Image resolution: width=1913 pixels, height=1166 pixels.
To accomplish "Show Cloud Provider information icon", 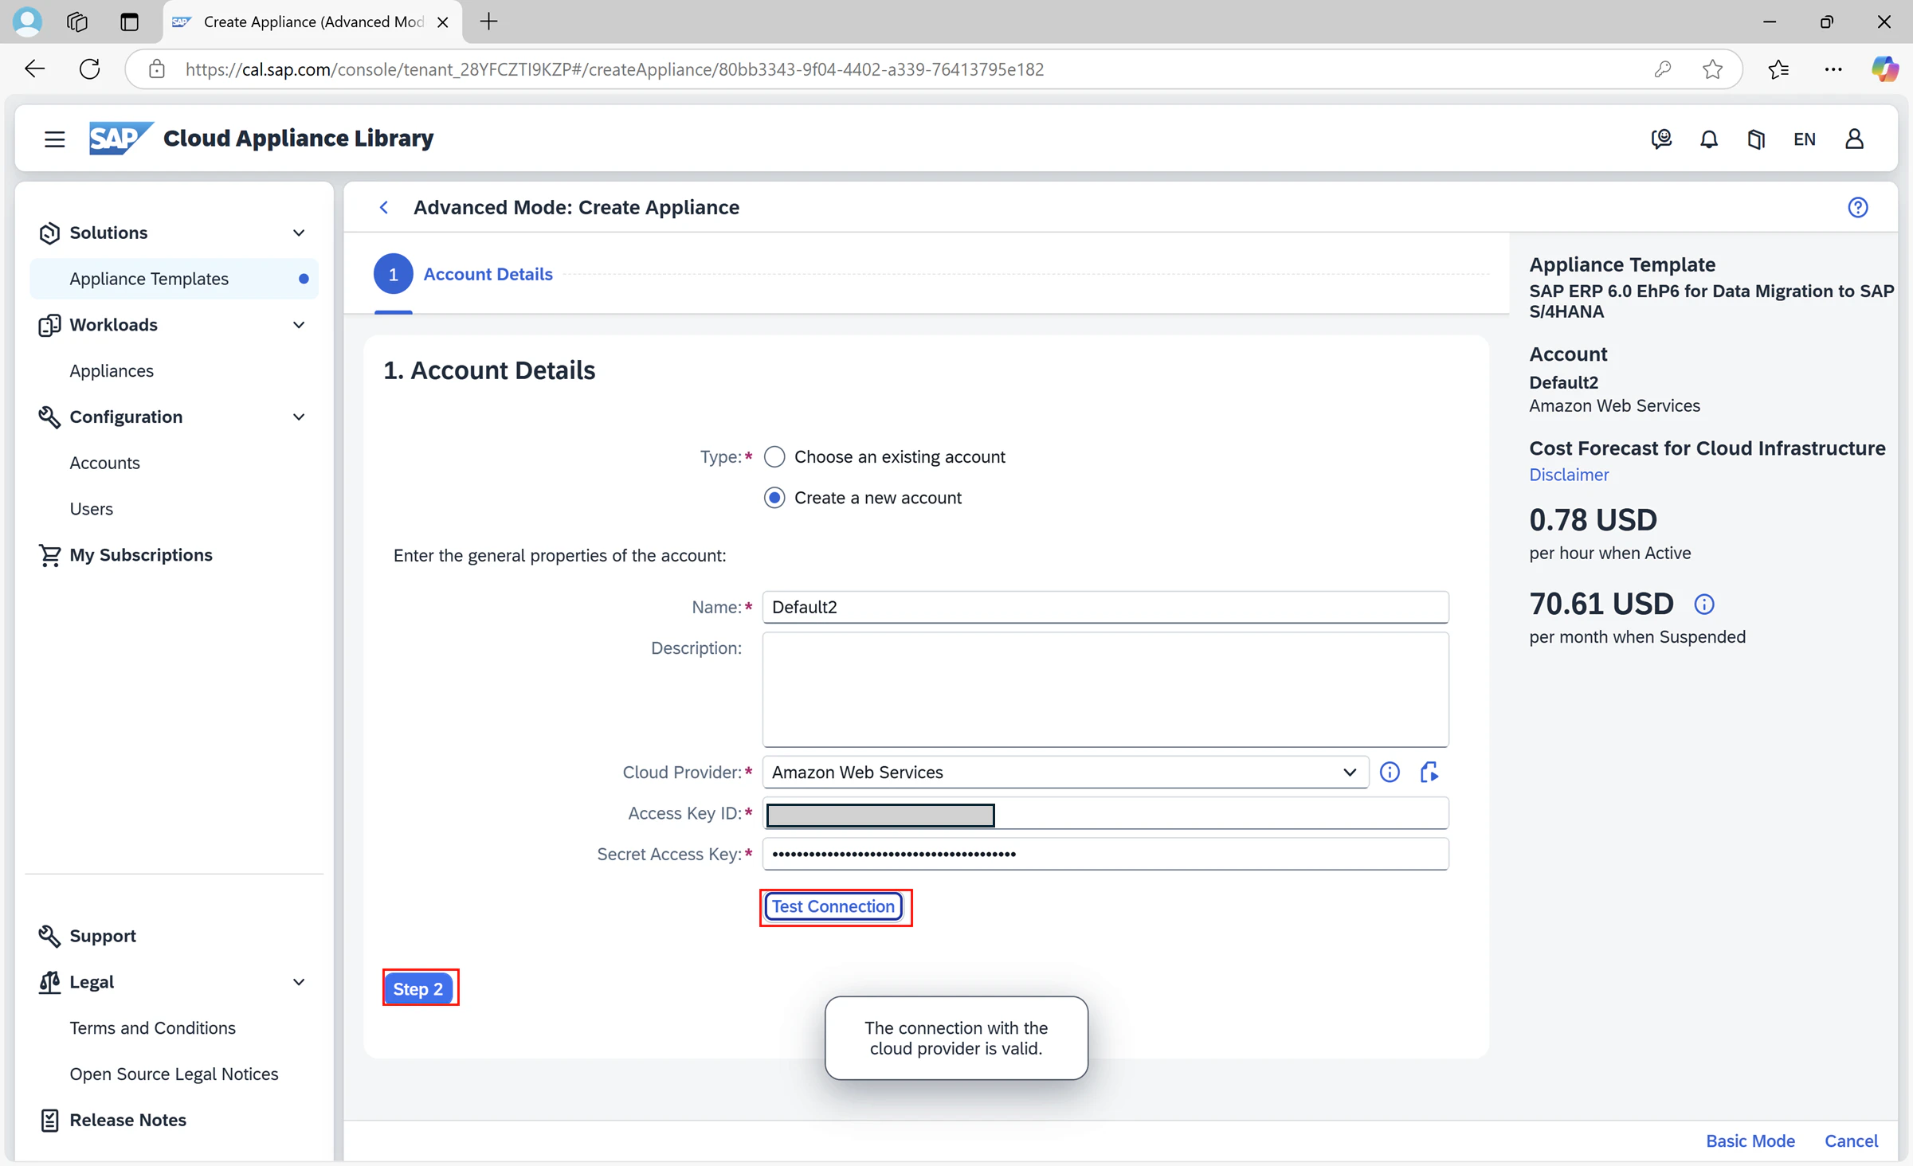I will tap(1390, 772).
